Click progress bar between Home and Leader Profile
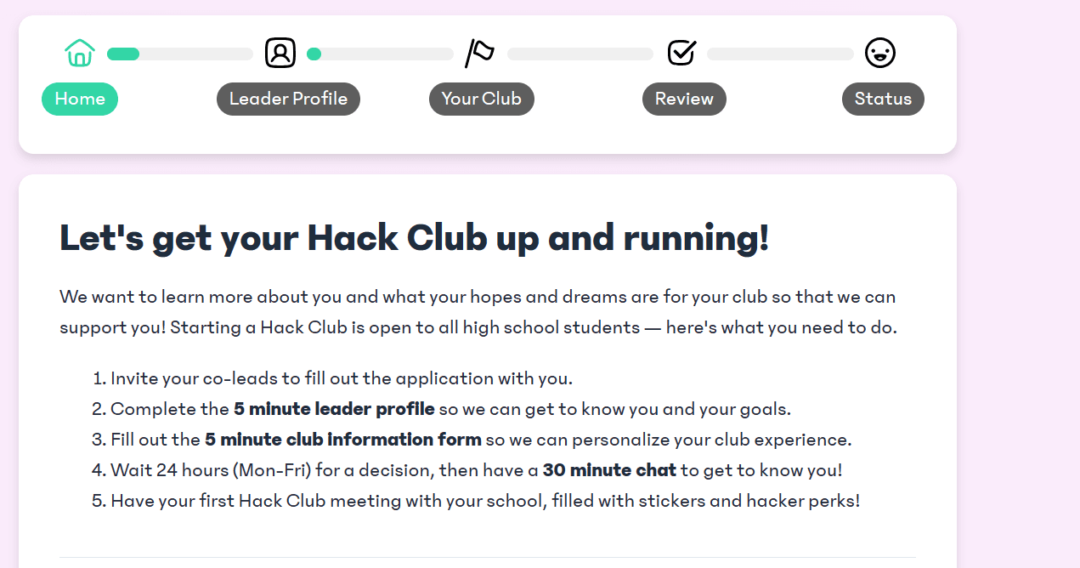The image size is (1080, 568). [180, 54]
